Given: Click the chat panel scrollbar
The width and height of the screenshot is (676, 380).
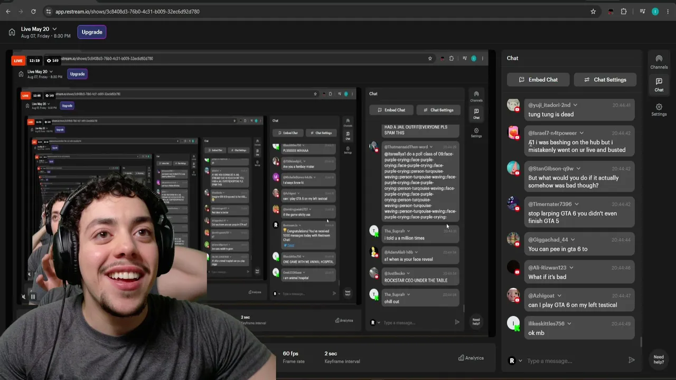Looking at the screenshot, I should (642, 342).
